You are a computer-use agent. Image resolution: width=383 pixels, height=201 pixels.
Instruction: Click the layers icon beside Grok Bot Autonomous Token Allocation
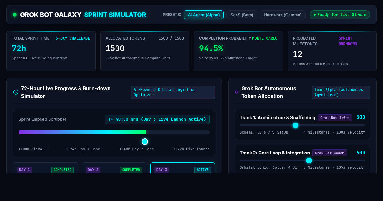coord(237,92)
